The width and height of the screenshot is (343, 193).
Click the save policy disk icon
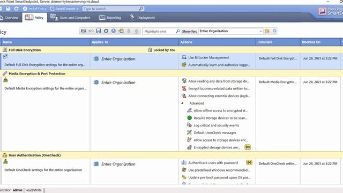[99, 31]
